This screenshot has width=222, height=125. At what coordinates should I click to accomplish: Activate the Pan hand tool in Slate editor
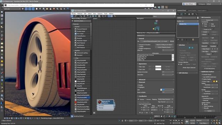pyautogui.click(x=162, y=116)
